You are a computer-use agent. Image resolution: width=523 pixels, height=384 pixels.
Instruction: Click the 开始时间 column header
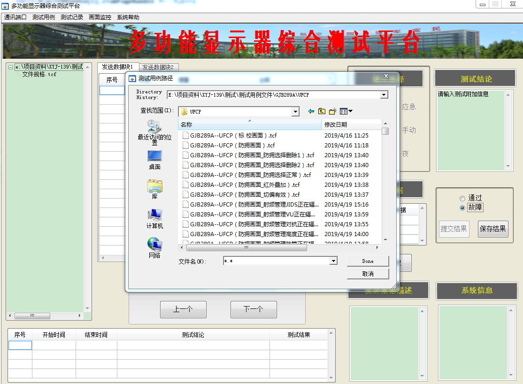tap(54, 335)
